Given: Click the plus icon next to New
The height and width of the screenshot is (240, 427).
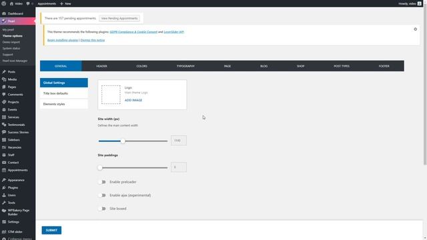Looking at the screenshot, I should coord(61,3).
